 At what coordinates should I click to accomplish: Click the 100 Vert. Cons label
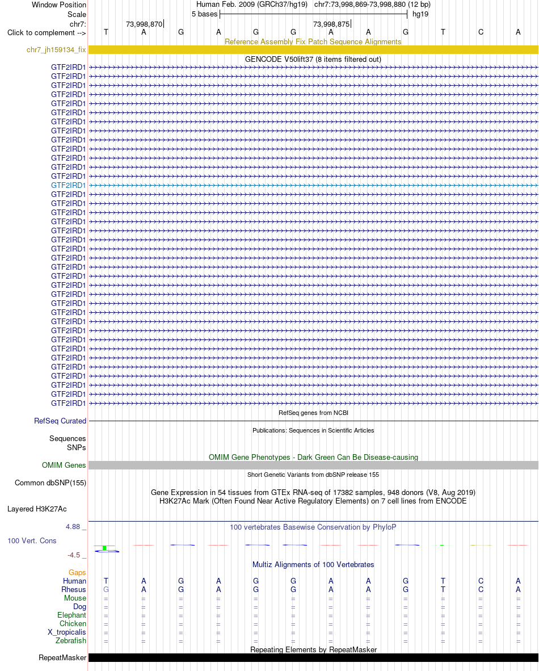32,541
